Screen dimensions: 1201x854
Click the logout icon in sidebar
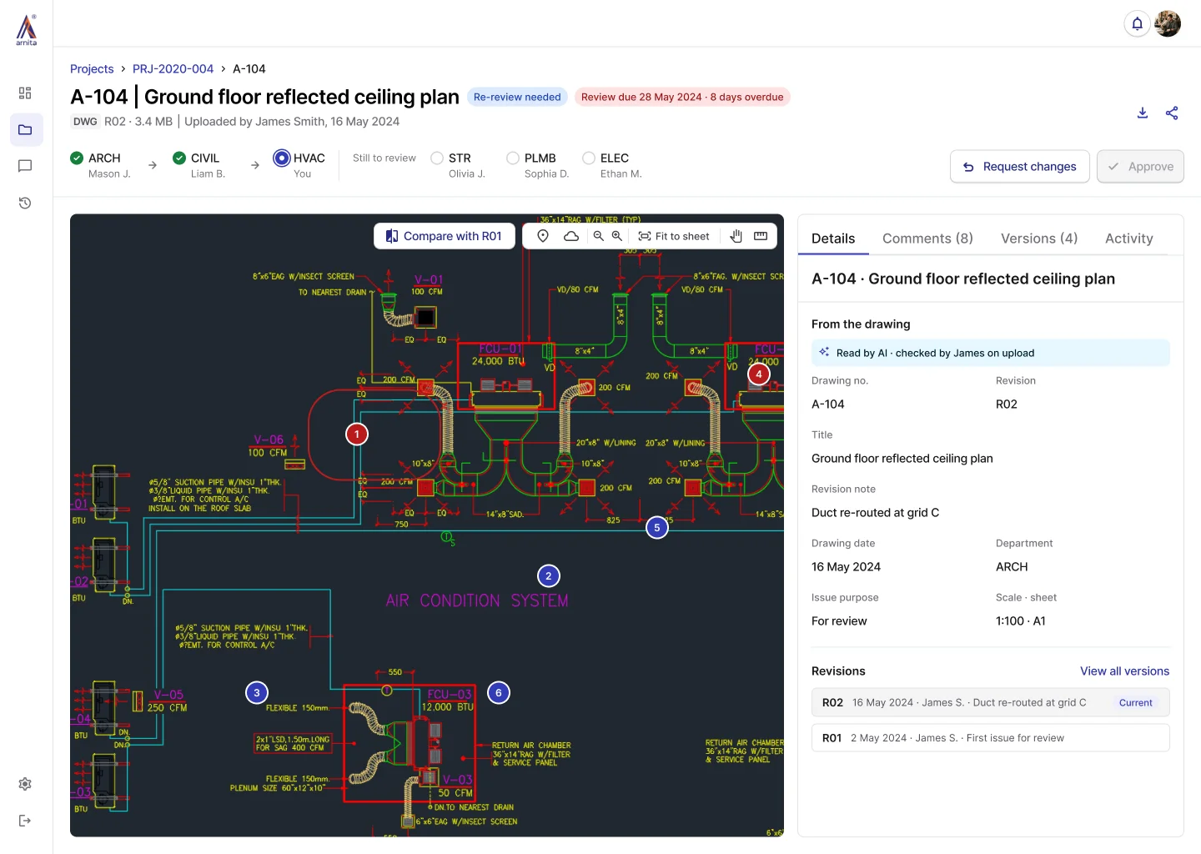pos(25,821)
